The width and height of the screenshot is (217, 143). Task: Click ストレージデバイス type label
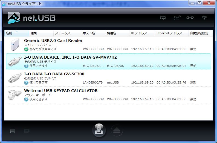pyautogui.click(x=38, y=45)
